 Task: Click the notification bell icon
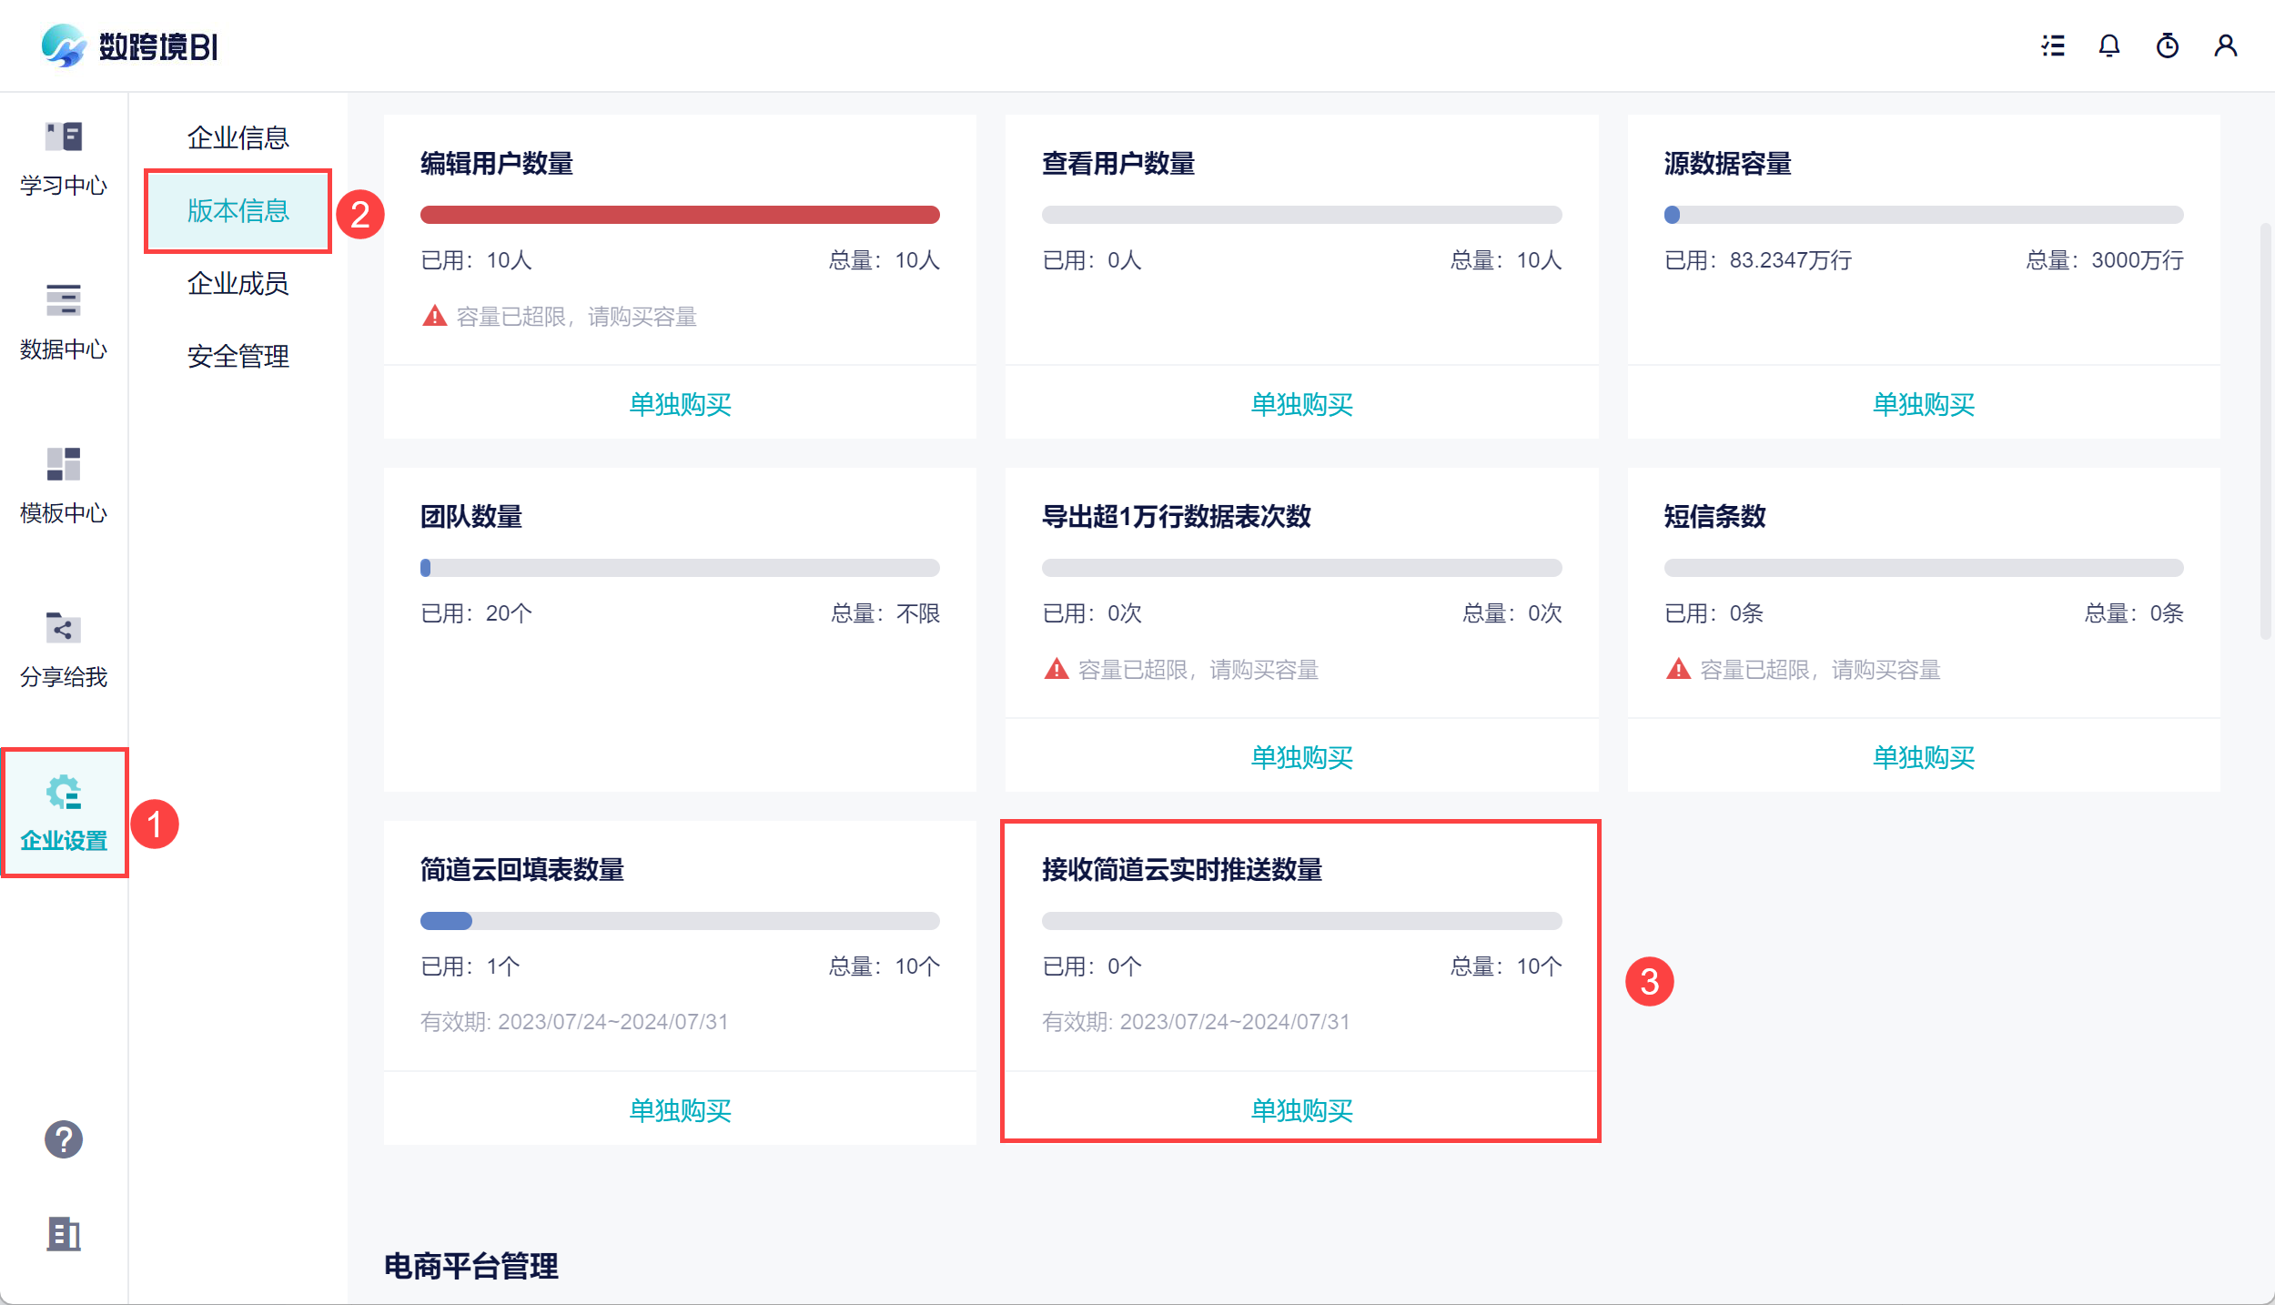tap(2109, 46)
